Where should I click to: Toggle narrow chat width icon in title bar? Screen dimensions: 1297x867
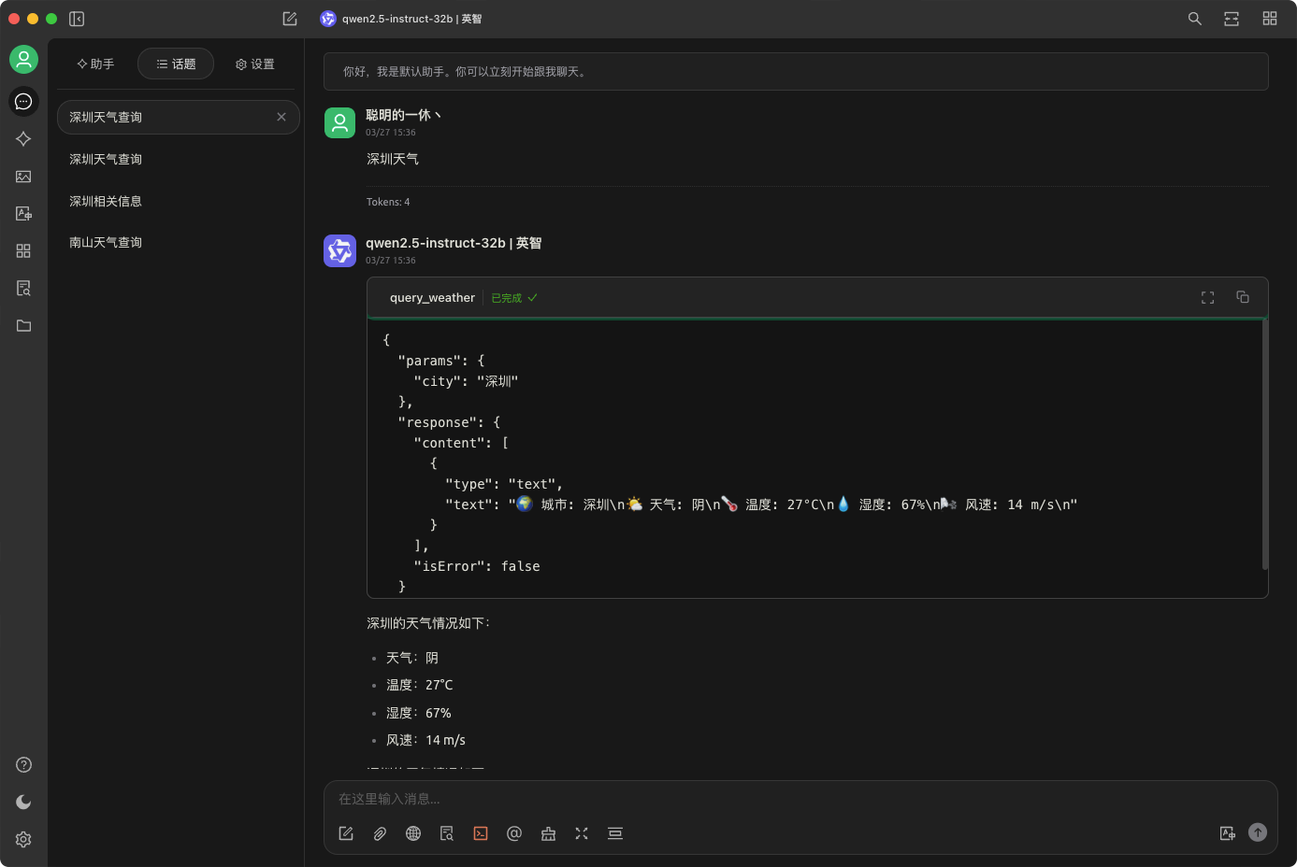(1232, 19)
